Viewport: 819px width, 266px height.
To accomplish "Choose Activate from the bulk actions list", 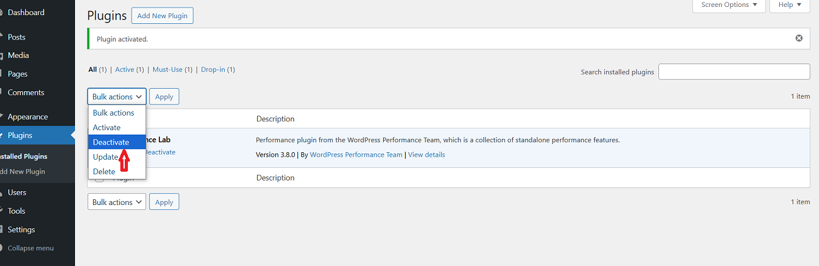I will click(117, 127).
